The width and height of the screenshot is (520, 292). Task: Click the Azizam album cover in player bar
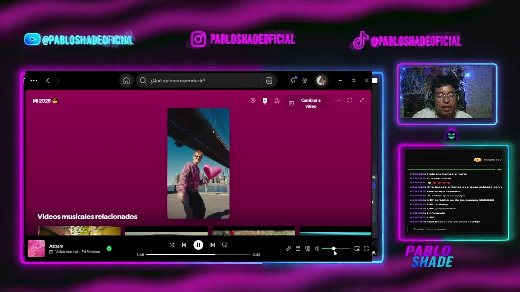(36, 249)
